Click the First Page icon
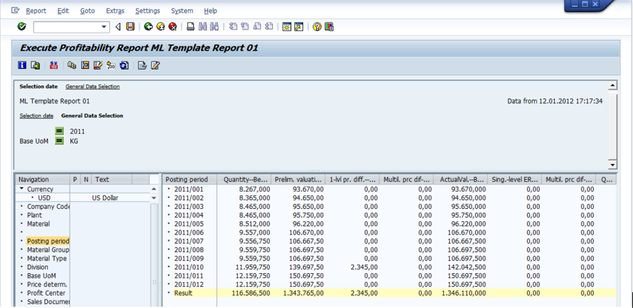Image resolution: width=633 pixels, height=308 pixels. [233, 27]
